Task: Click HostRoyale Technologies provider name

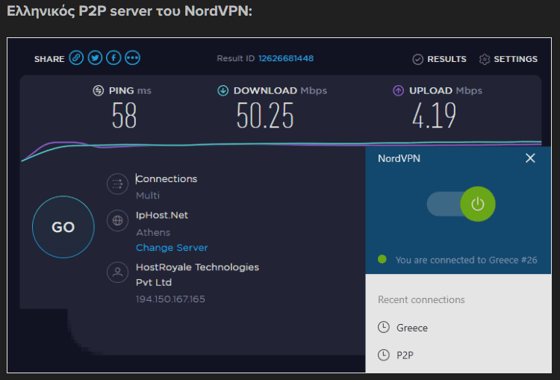Action: tap(197, 274)
